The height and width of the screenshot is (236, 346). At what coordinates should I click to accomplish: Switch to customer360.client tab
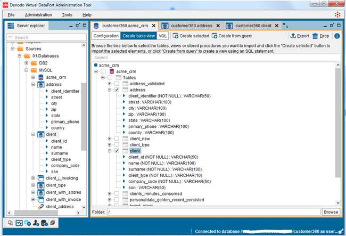(253, 26)
